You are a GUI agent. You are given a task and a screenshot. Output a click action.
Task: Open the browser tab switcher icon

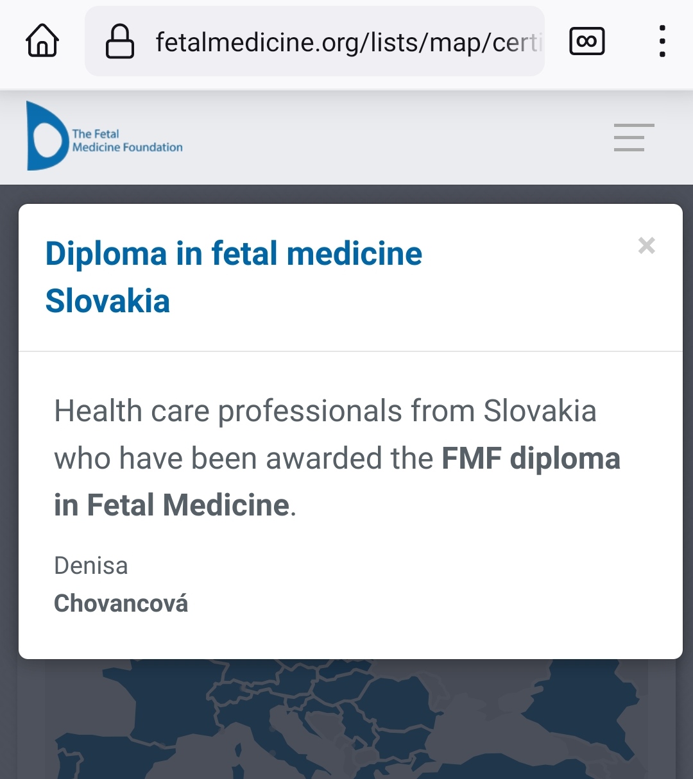coord(586,42)
